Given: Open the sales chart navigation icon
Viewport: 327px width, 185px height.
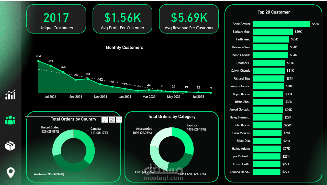Looking at the screenshot, I should [10, 95].
